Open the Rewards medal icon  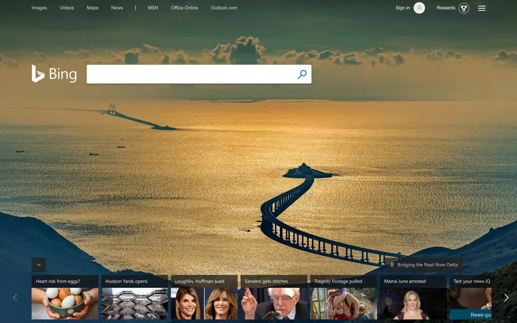tap(464, 8)
